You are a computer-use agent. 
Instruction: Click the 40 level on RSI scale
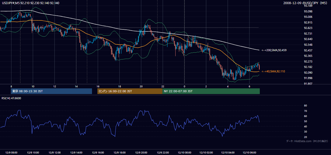pyautogui.click(x=305, y=127)
